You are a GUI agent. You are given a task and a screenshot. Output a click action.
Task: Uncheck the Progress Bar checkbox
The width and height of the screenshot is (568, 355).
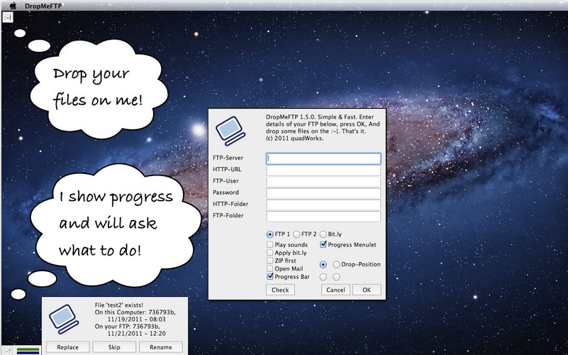(x=270, y=277)
